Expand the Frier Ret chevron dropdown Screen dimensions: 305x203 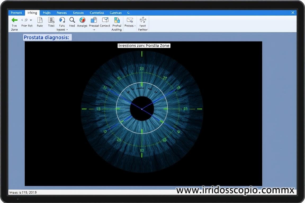coord(30,20)
